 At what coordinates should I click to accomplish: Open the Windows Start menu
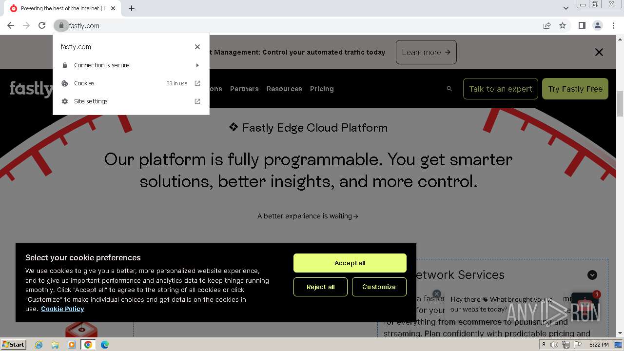13,344
